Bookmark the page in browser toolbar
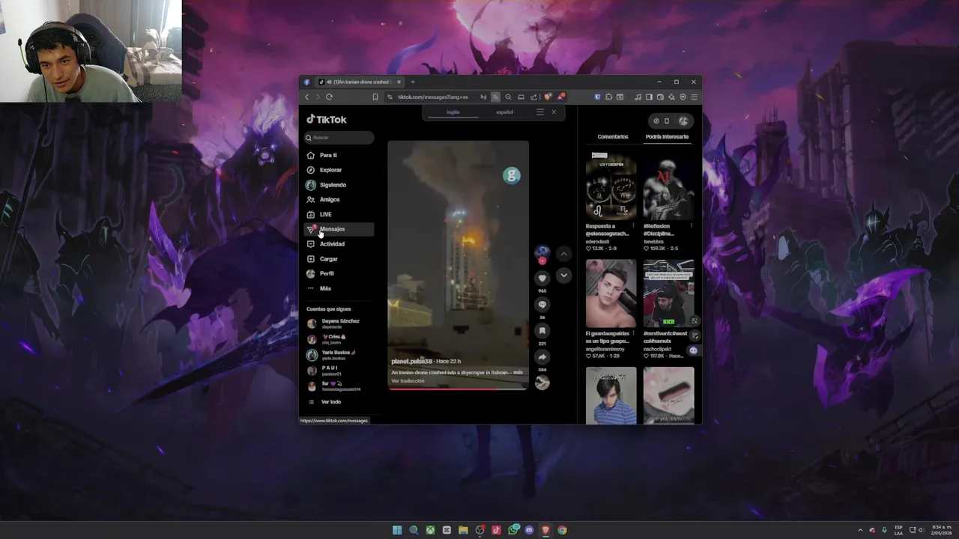This screenshot has height=539, width=959. [x=375, y=97]
